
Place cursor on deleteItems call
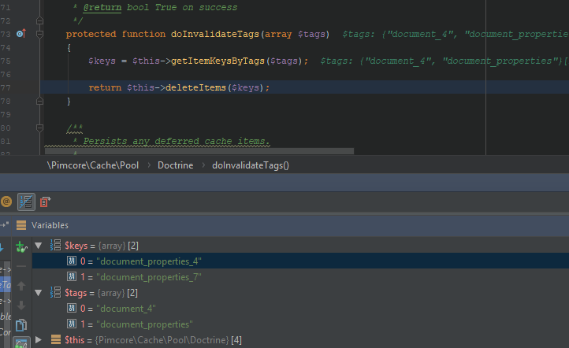tap(195, 87)
